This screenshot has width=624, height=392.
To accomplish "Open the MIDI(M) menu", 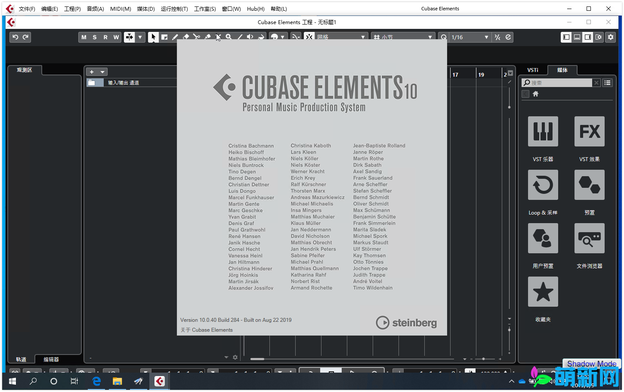I will click(120, 9).
